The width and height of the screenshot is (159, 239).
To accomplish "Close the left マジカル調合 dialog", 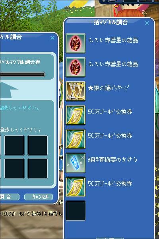I will point(52,38).
